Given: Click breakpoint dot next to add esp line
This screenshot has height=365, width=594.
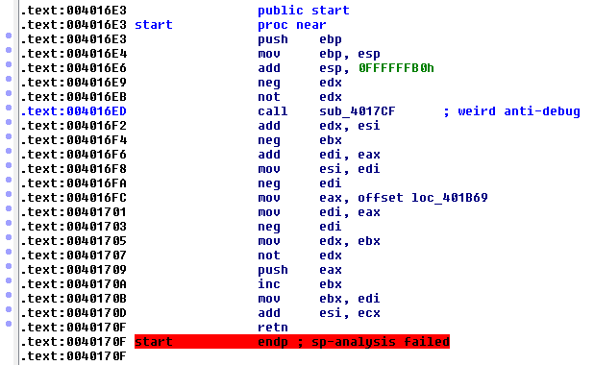Looking at the screenshot, I should click(x=9, y=64).
